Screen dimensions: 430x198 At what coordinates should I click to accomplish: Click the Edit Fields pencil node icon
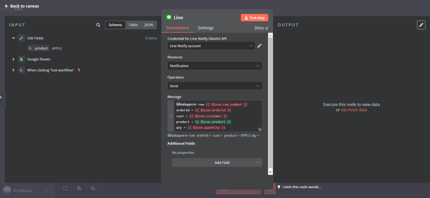click(22, 38)
